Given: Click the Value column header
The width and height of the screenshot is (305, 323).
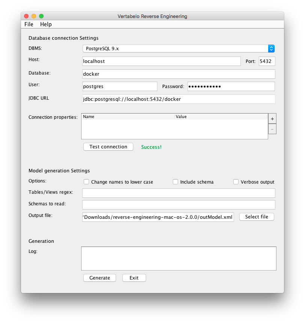Looking at the screenshot, I should click(x=221, y=117).
